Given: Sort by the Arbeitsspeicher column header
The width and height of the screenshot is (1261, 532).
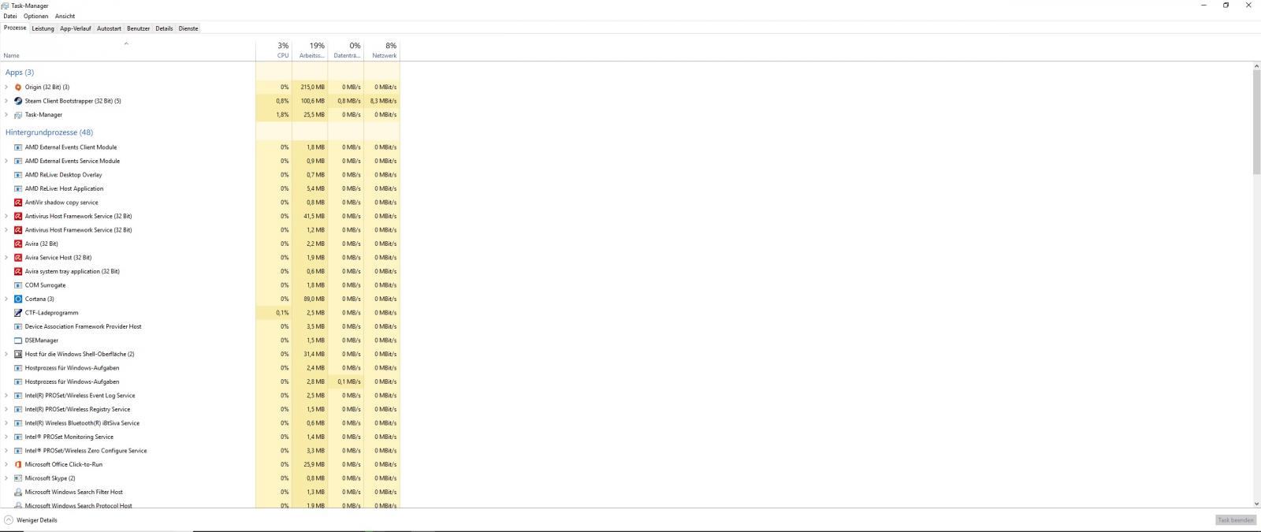Looking at the screenshot, I should 310,50.
